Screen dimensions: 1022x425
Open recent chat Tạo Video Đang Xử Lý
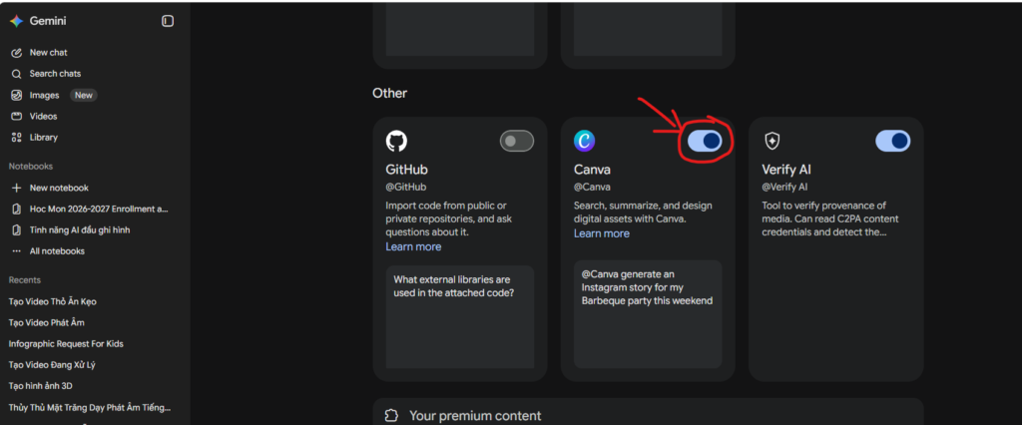pos(52,365)
